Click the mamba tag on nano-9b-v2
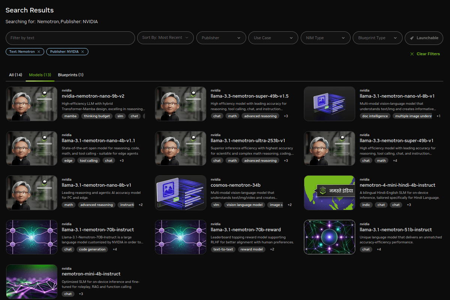The image size is (450, 300). click(x=70, y=116)
